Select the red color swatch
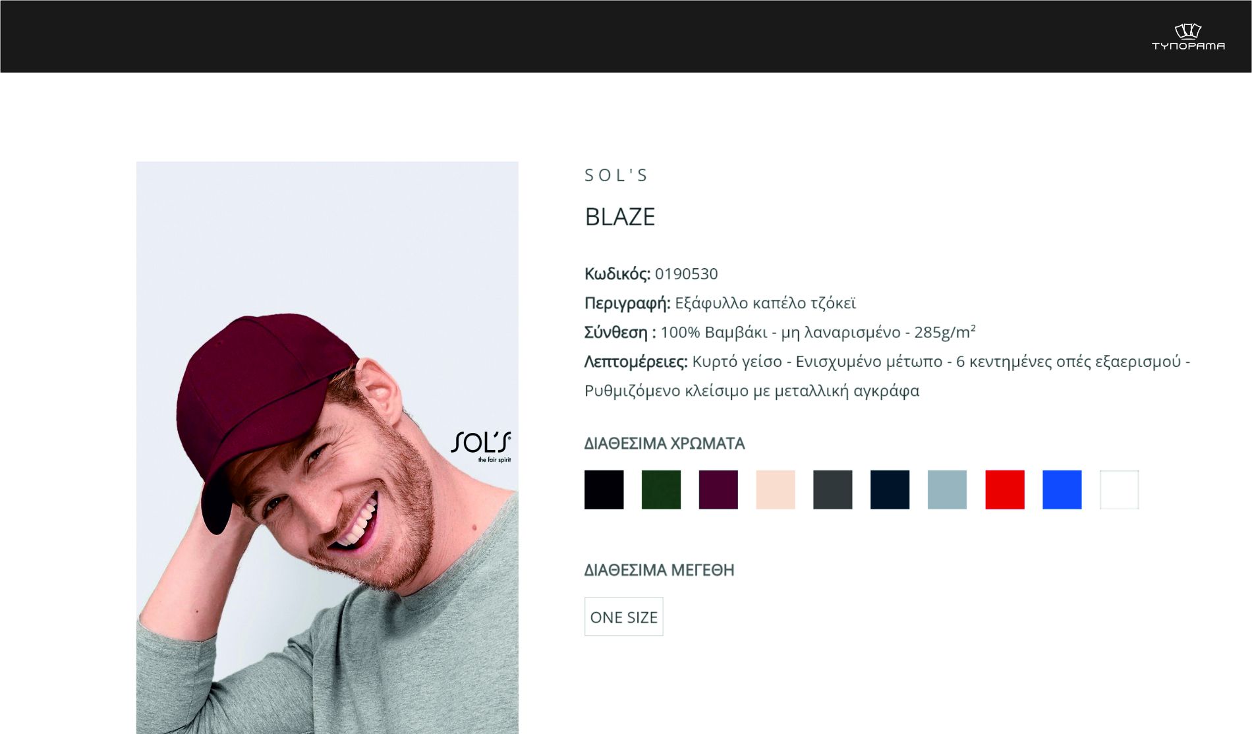The width and height of the screenshot is (1252, 734). [x=1005, y=490]
